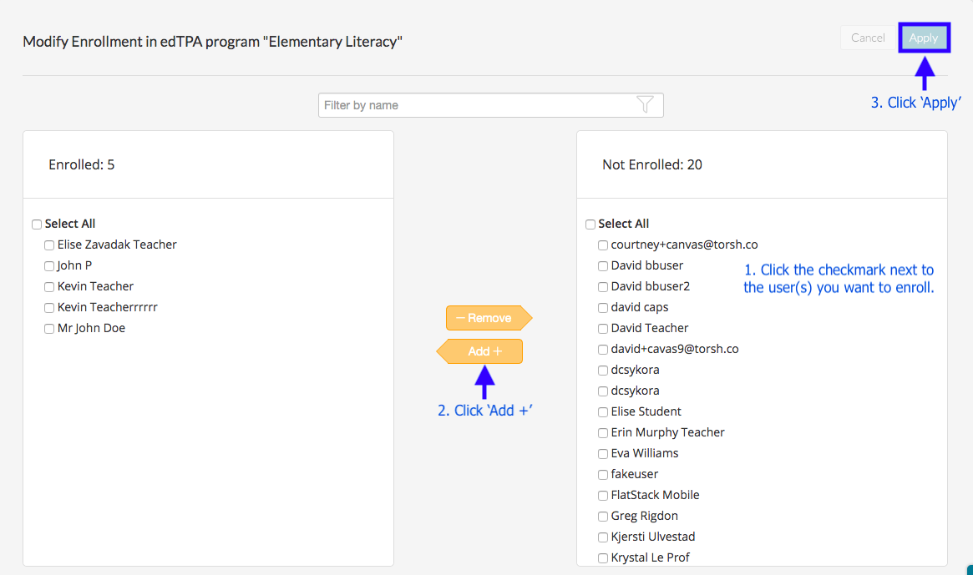Tick the Eva Williams checkbox
The image size is (973, 575).
coord(603,454)
